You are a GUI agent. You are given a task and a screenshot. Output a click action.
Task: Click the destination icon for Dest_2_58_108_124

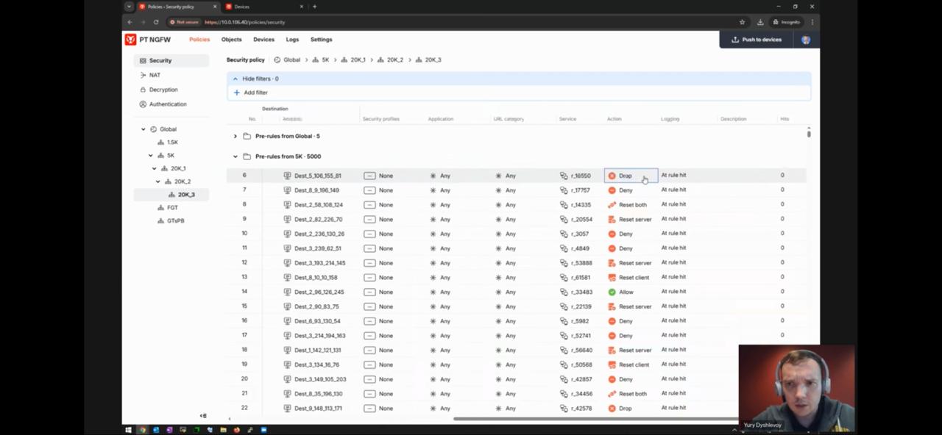pos(287,205)
